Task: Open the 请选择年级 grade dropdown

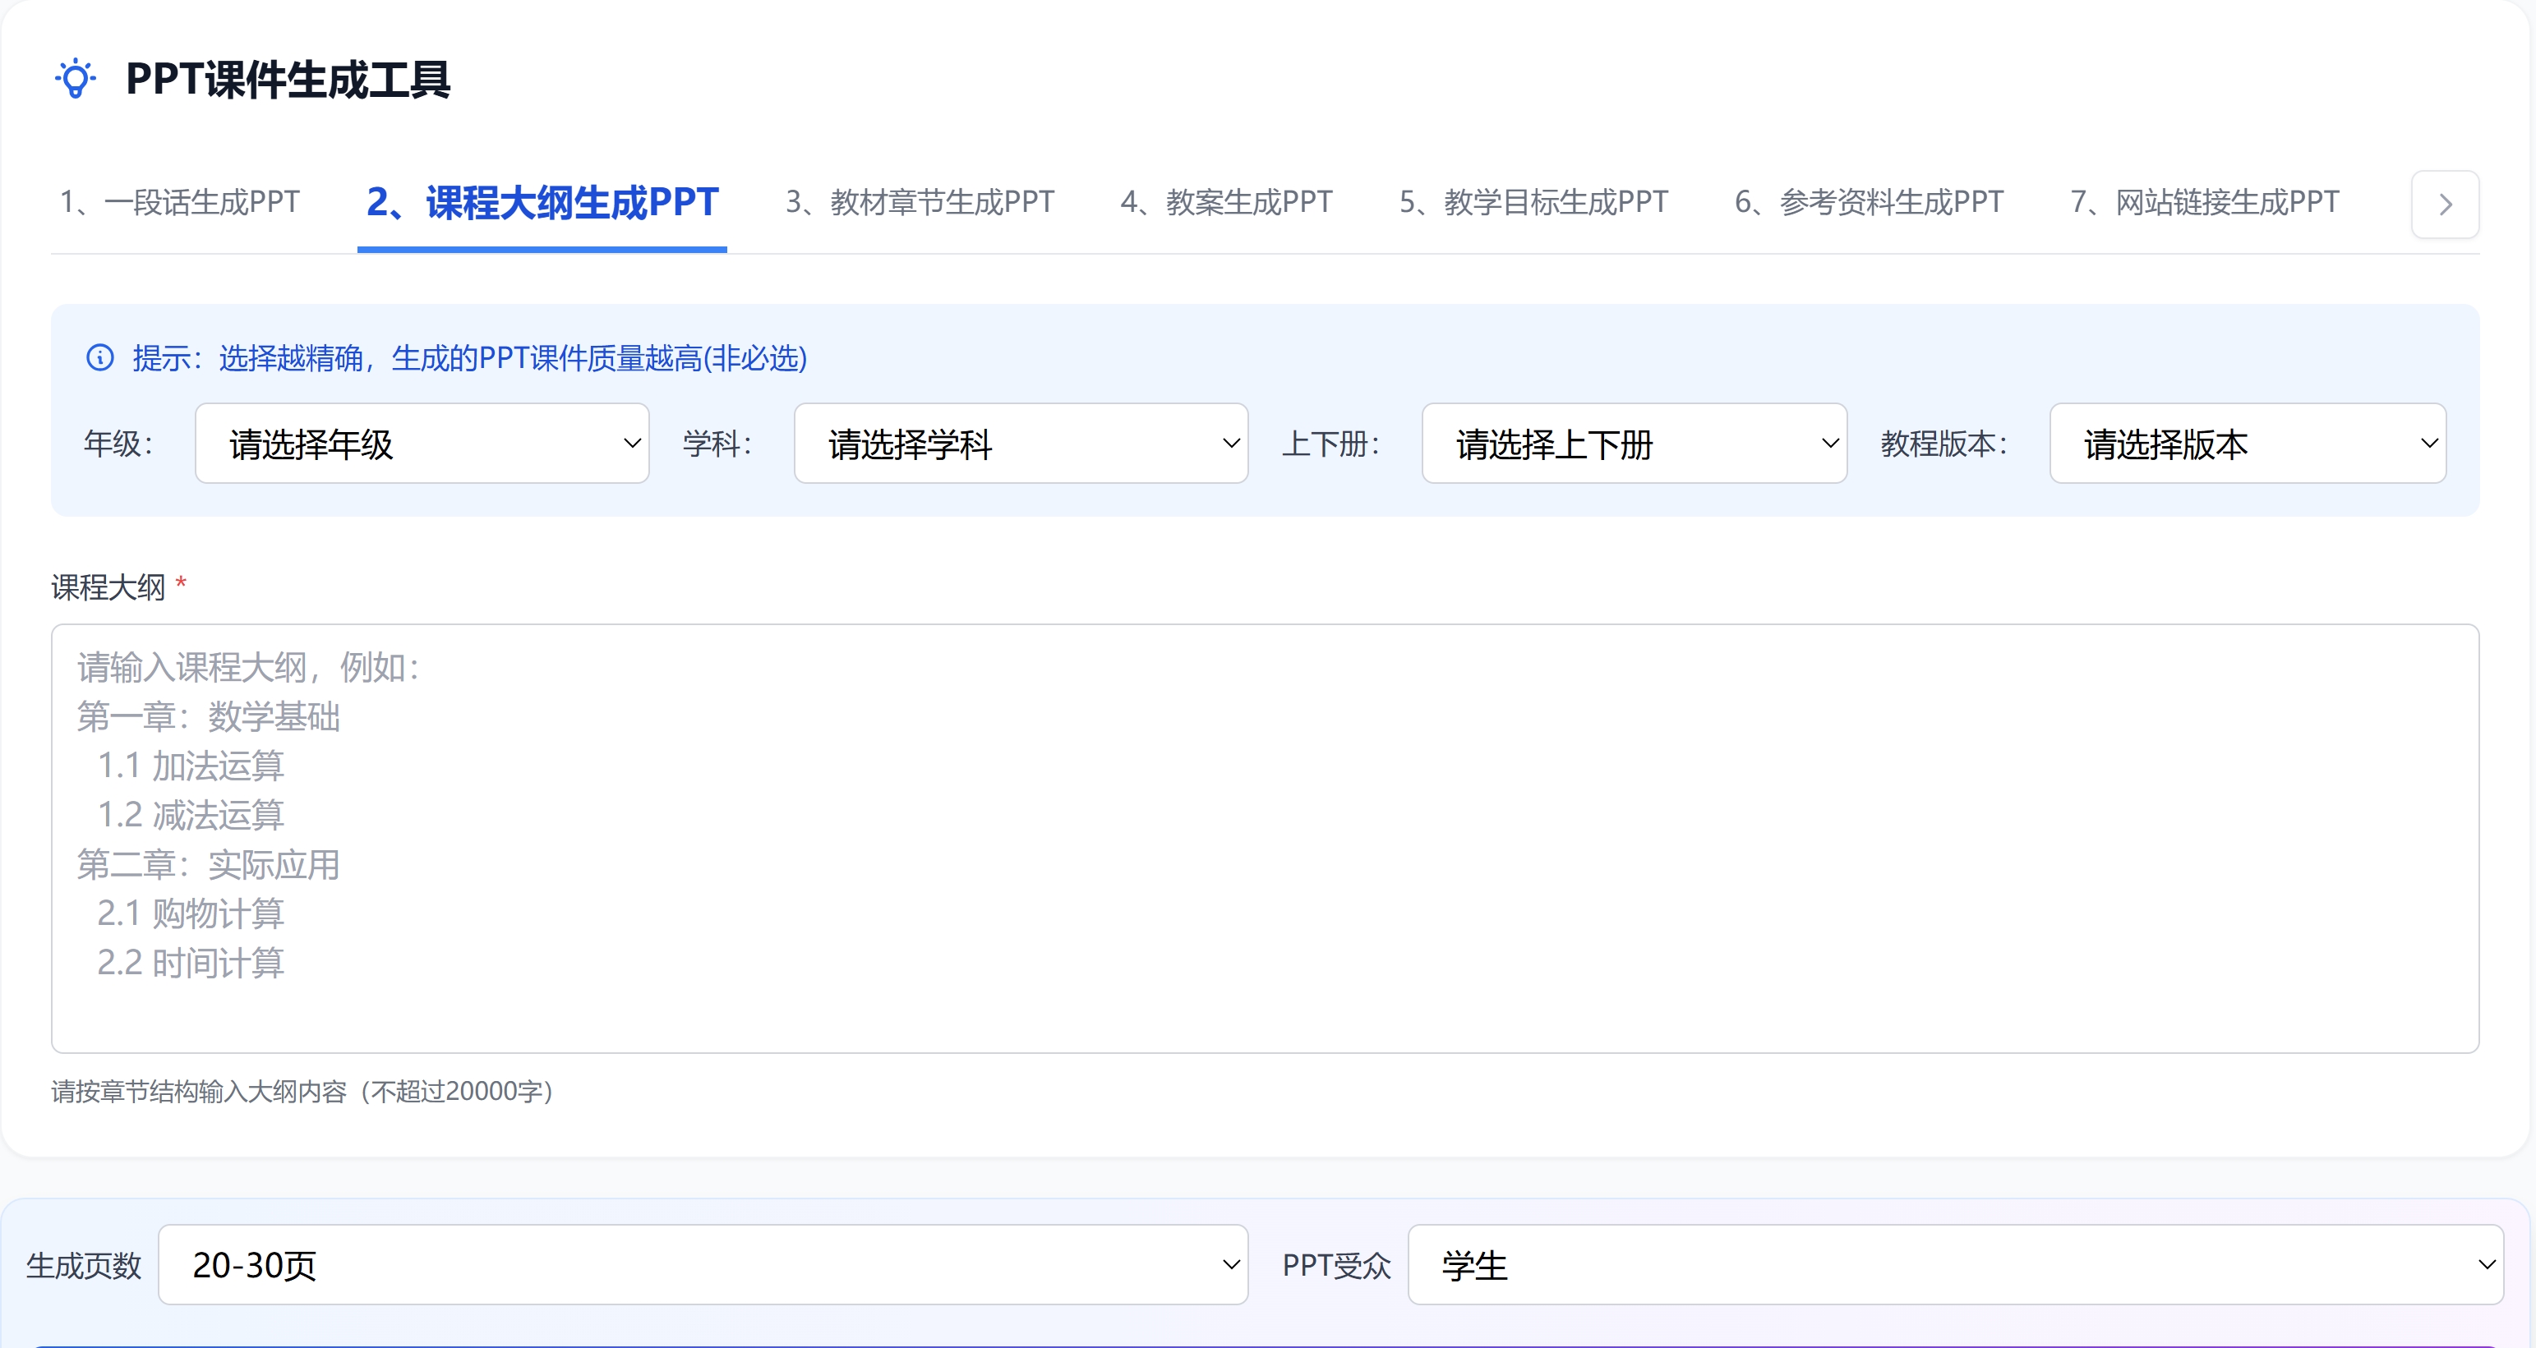Action: [422, 443]
